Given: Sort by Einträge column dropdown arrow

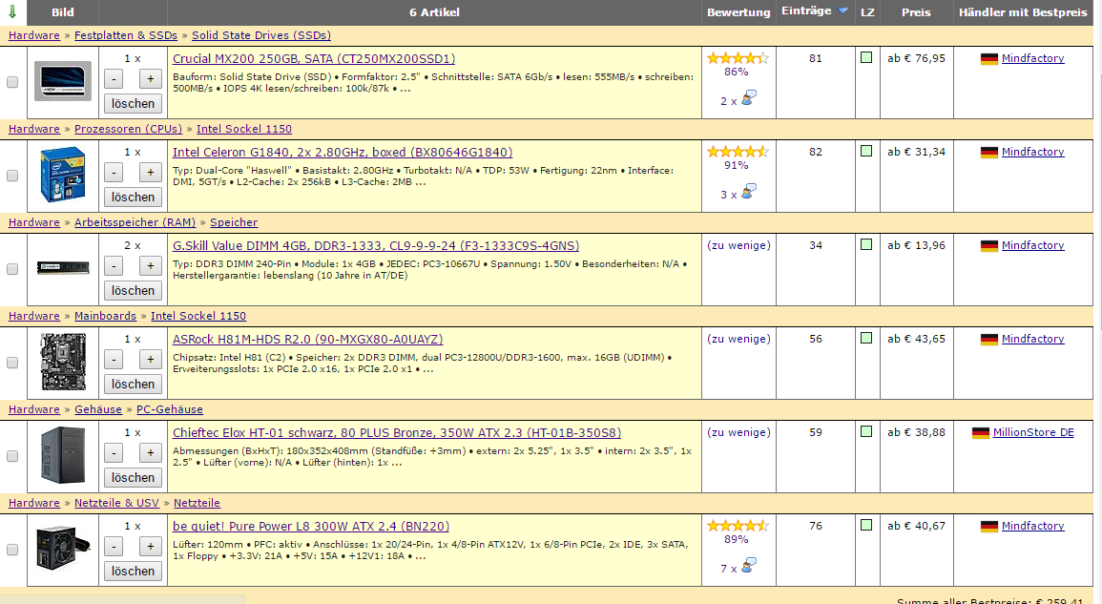Looking at the screenshot, I should pyautogui.click(x=842, y=11).
